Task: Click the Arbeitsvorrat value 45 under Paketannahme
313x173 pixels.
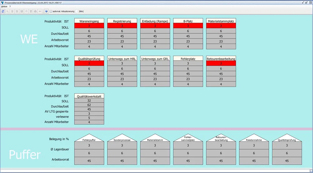Action: coord(254,161)
